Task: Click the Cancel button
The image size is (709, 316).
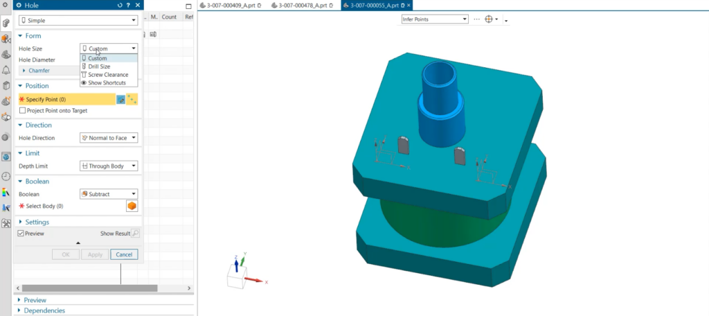Action: [124, 254]
